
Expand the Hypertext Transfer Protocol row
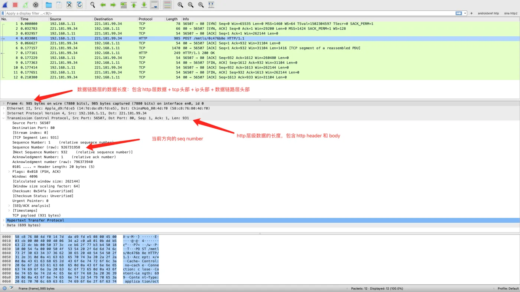(3, 220)
